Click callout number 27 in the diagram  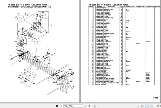click(x=19, y=14)
